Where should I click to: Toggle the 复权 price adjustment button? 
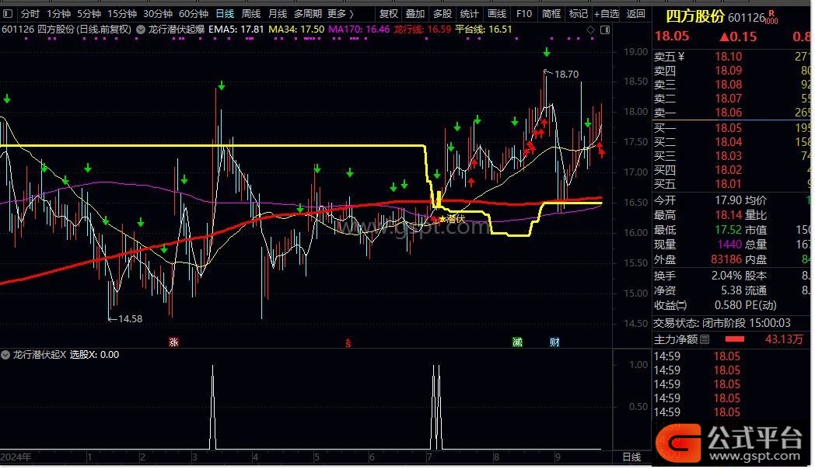(x=389, y=13)
